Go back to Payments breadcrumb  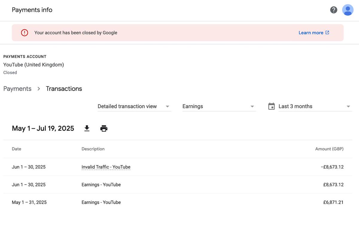17,89
